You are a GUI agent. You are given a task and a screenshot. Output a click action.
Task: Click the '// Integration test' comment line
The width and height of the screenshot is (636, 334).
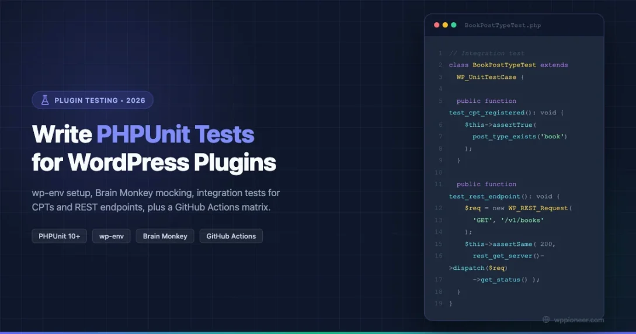click(486, 53)
